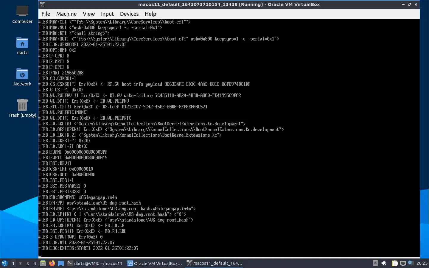
Task: Open the Machine menu
Action: click(66, 14)
